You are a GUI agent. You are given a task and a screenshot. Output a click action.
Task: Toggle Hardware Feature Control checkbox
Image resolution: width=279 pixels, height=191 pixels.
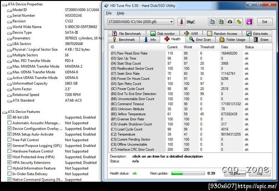(9, 151)
